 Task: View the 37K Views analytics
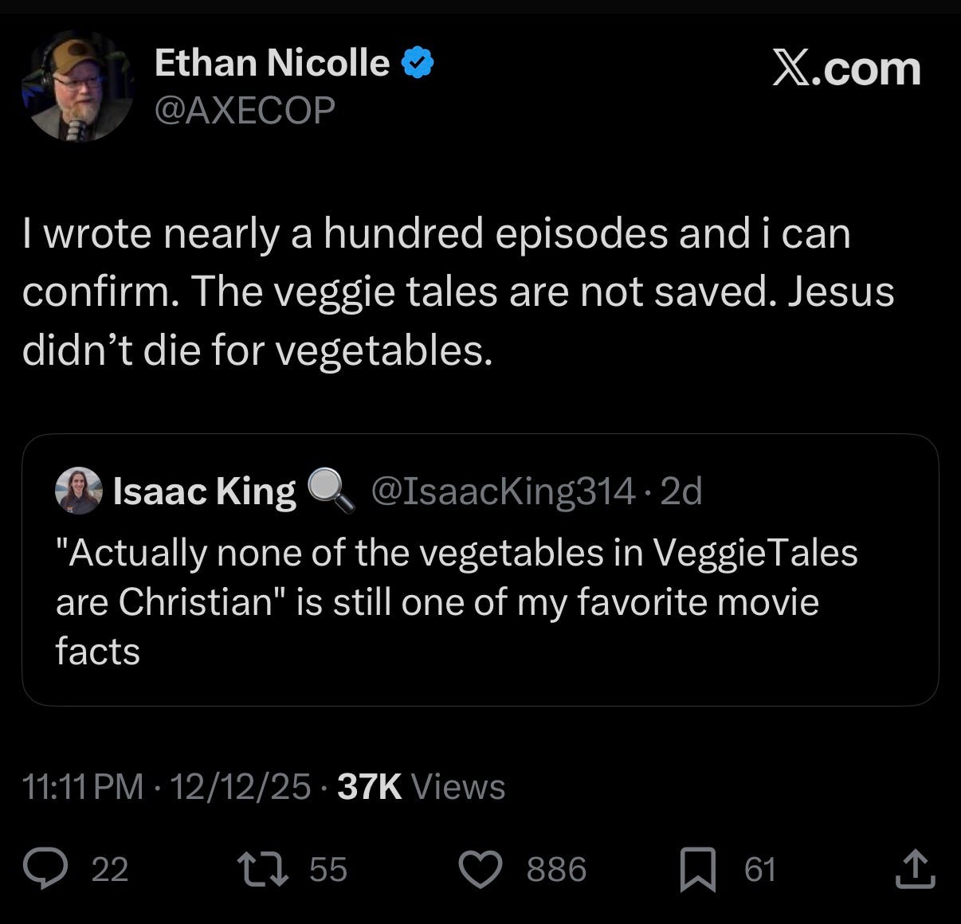click(422, 787)
